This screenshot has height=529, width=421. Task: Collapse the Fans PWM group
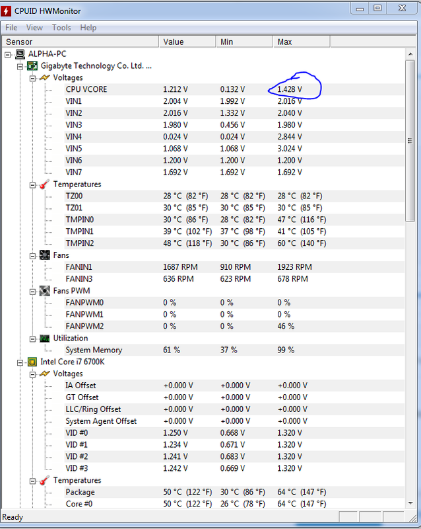pos(33,292)
